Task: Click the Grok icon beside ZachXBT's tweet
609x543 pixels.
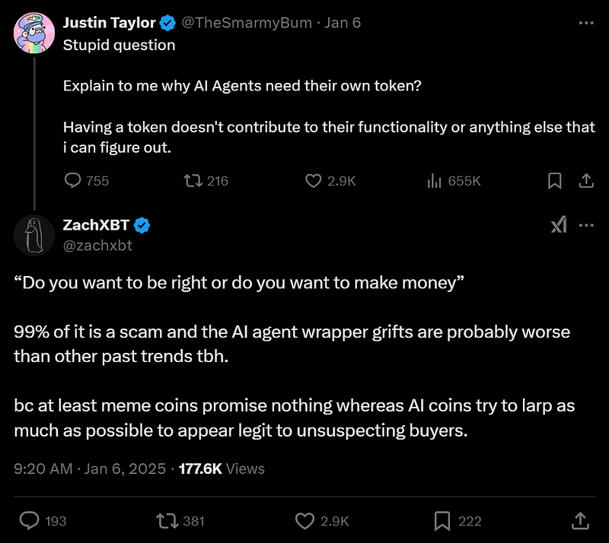Action: pyautogui.click(x=558, y=225)
